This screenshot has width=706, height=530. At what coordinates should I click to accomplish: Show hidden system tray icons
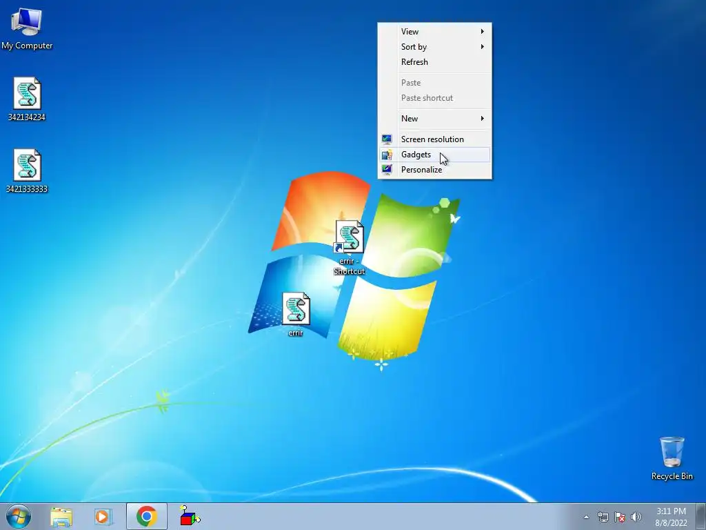click(586, 517)
